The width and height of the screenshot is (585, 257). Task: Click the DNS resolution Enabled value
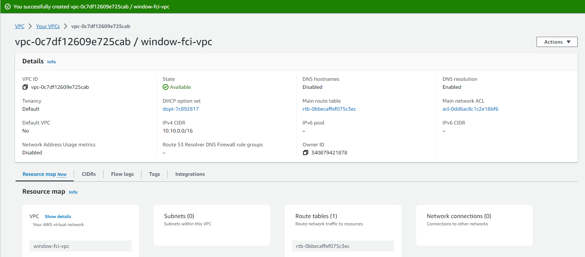pos(452,87)
